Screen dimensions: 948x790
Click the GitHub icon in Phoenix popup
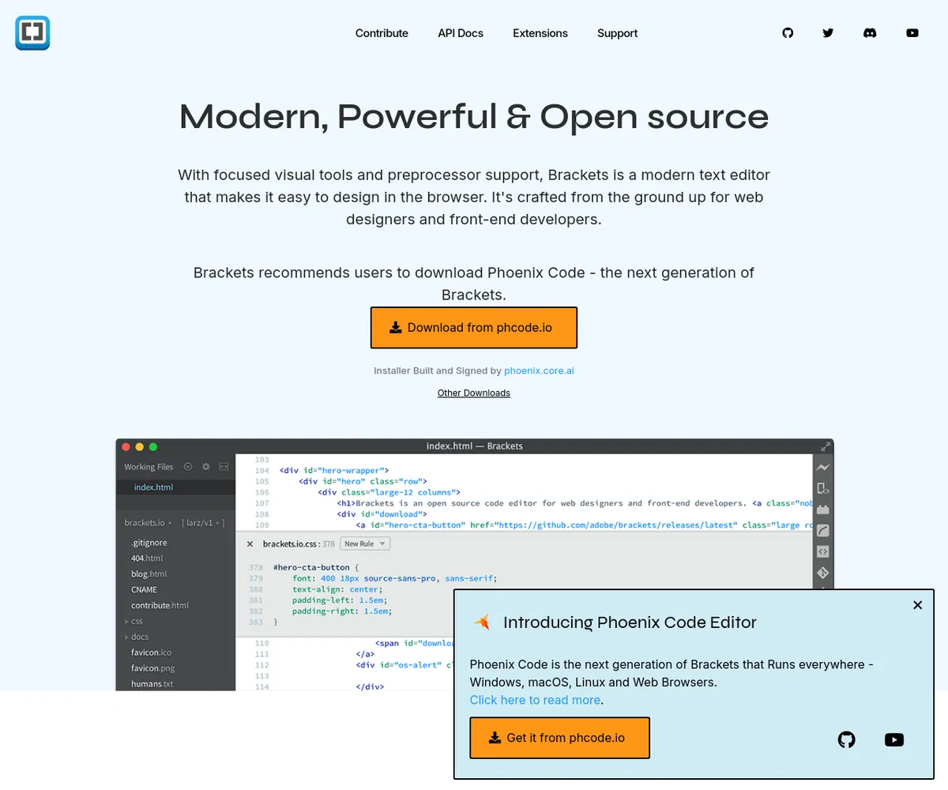pos(846,739)
